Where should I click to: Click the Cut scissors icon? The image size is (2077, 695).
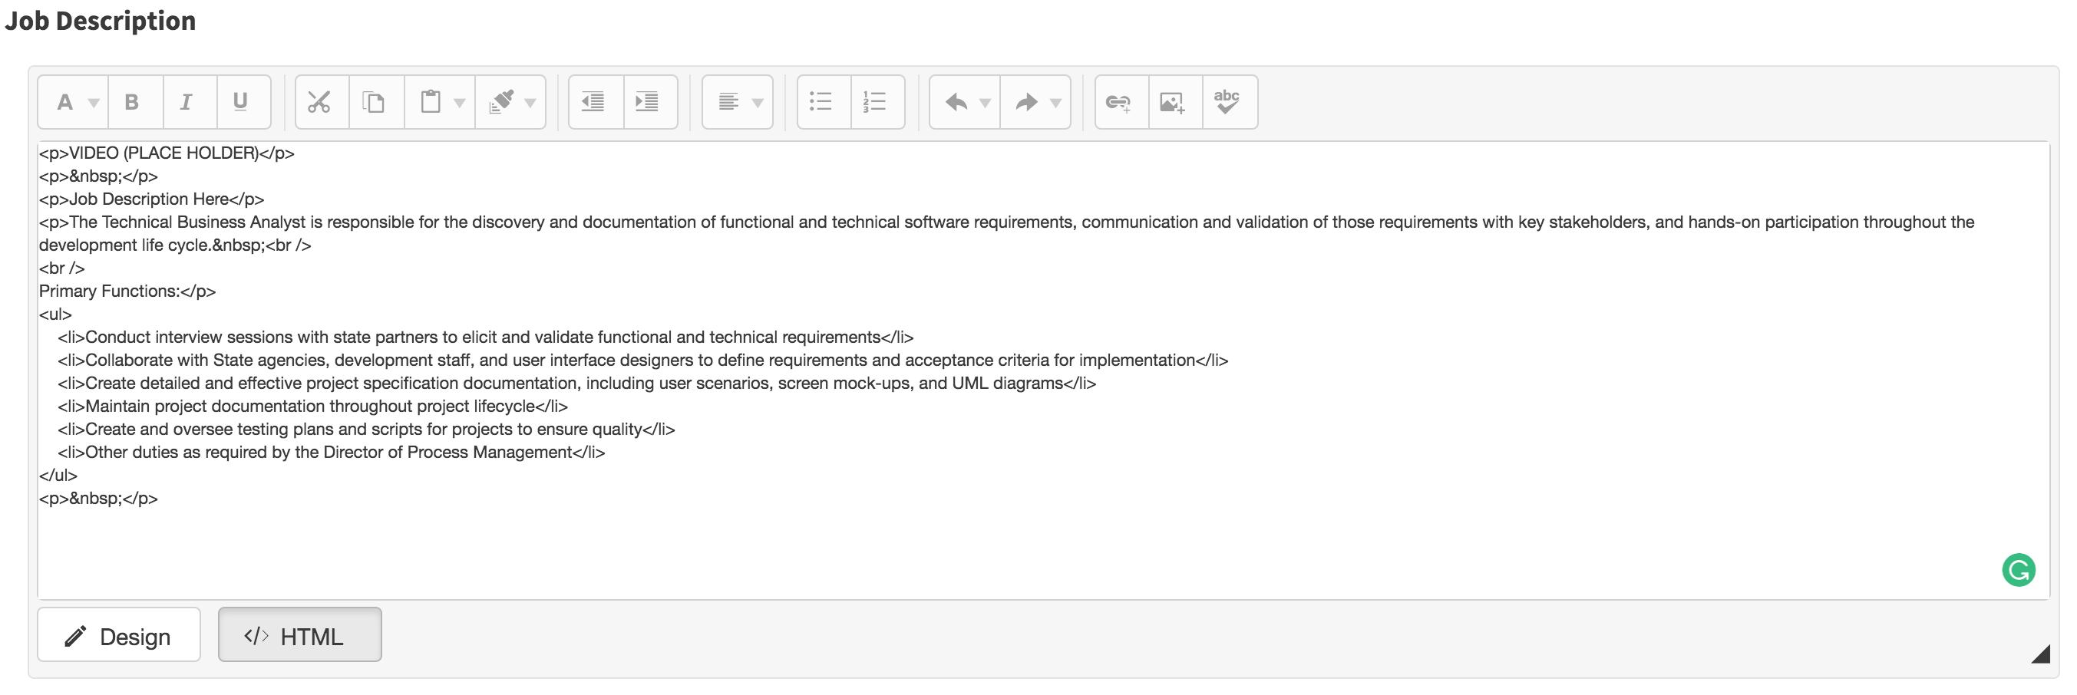click(x=319, y=102)
